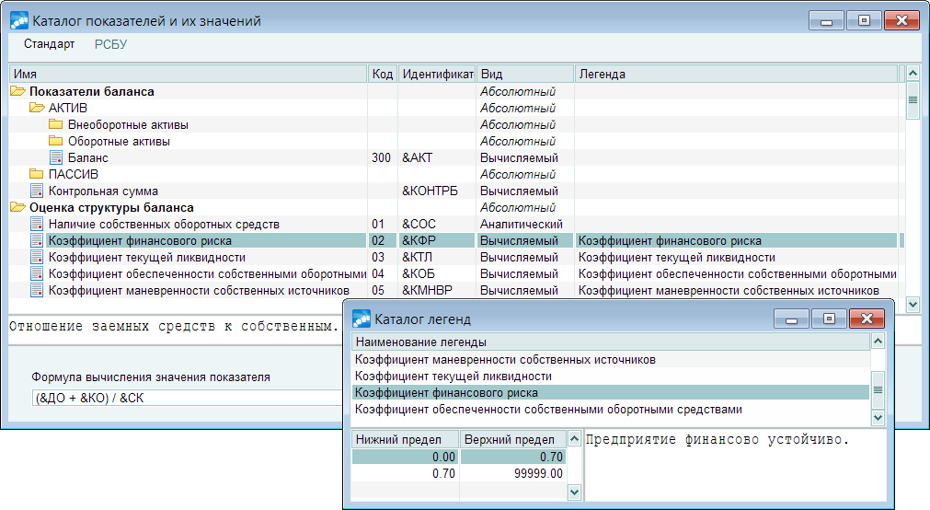The height and width of the screenshot is (510, 930).
Task: Click the Легенда column header
Action: point(736,75)
